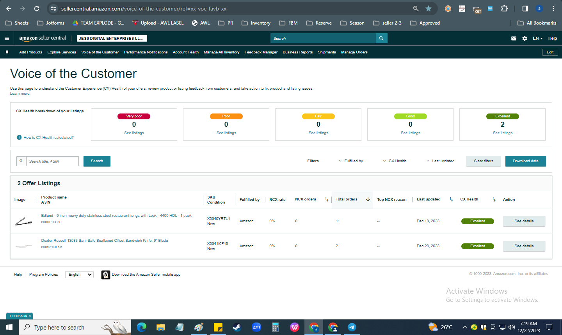Click the Search title, ASIN field

tap(52, 161)
